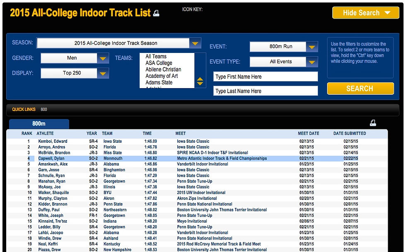
Task: Open athlete Kemboi, Edward
Action: [x=53, y=141]
